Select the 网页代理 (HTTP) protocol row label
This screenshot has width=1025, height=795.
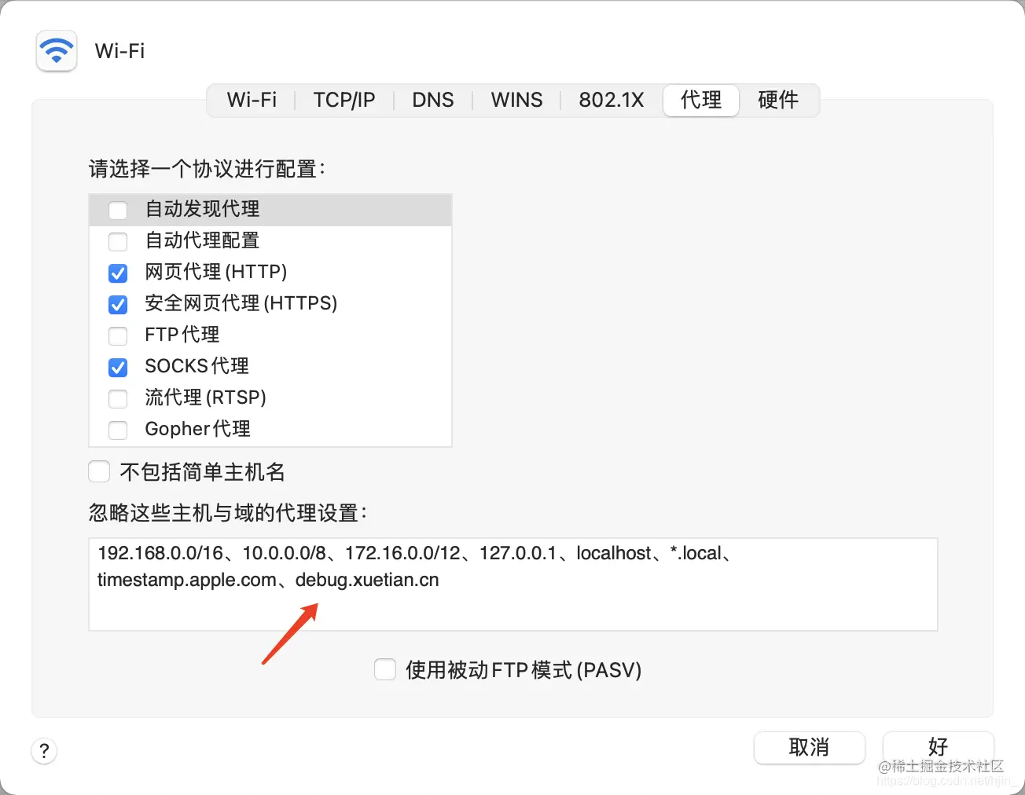pyautogui.click(x=216, y=272)
